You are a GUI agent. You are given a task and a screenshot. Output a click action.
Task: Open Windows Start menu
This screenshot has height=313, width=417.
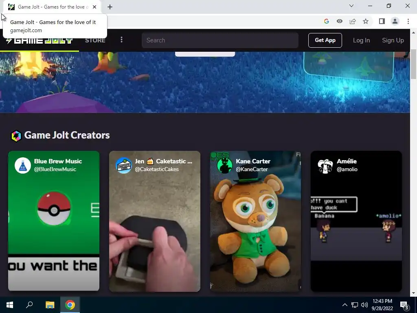tap(10, 305)
